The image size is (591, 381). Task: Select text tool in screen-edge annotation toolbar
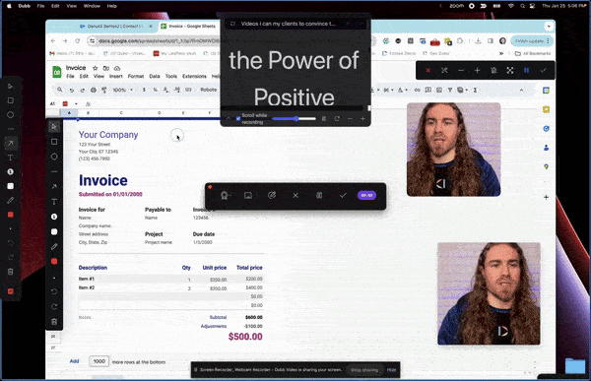click(11, 158)
